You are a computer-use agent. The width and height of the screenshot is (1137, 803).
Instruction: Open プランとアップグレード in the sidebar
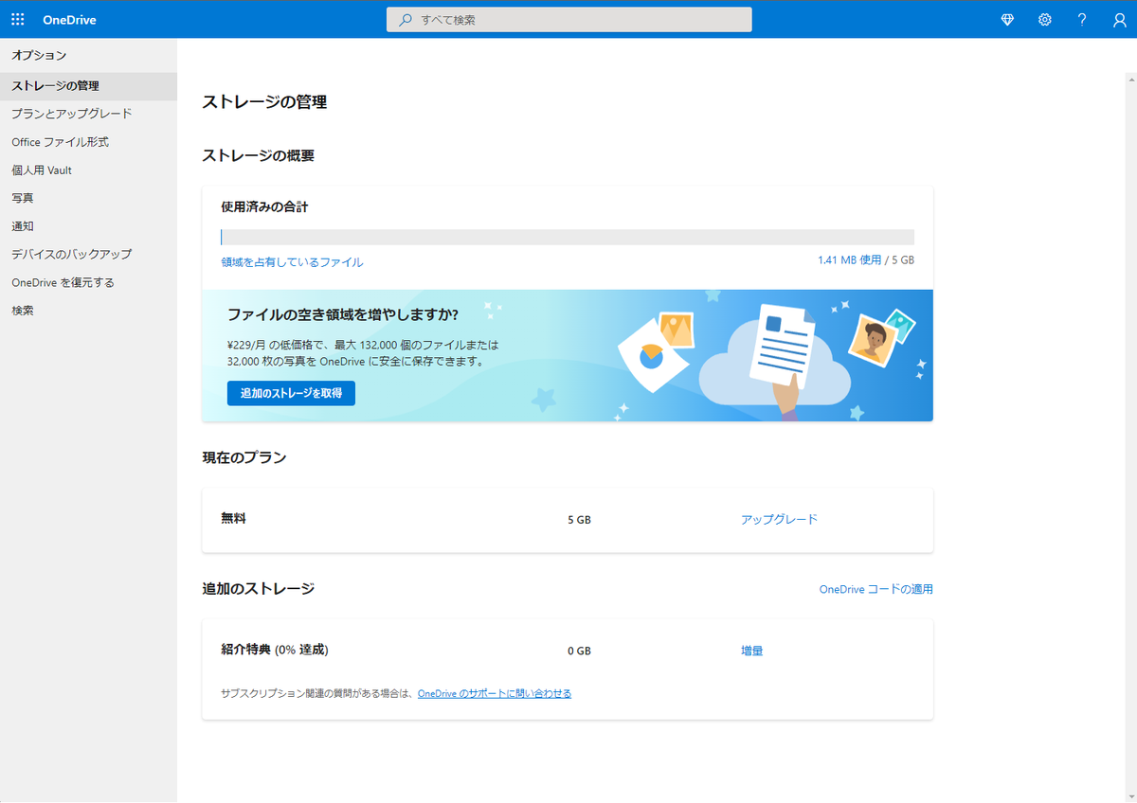click(x=88, y=114)
